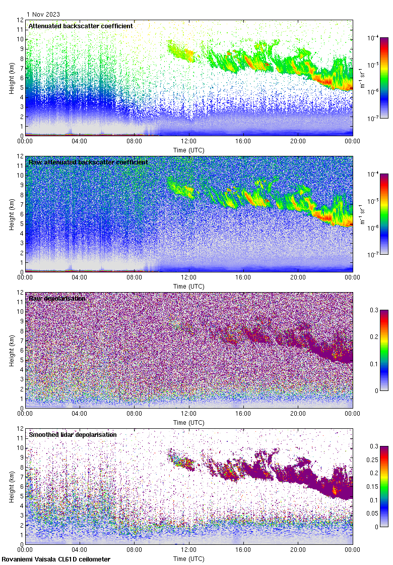Click the '1 Nov 2023' date label

click(x=43, y=15)
